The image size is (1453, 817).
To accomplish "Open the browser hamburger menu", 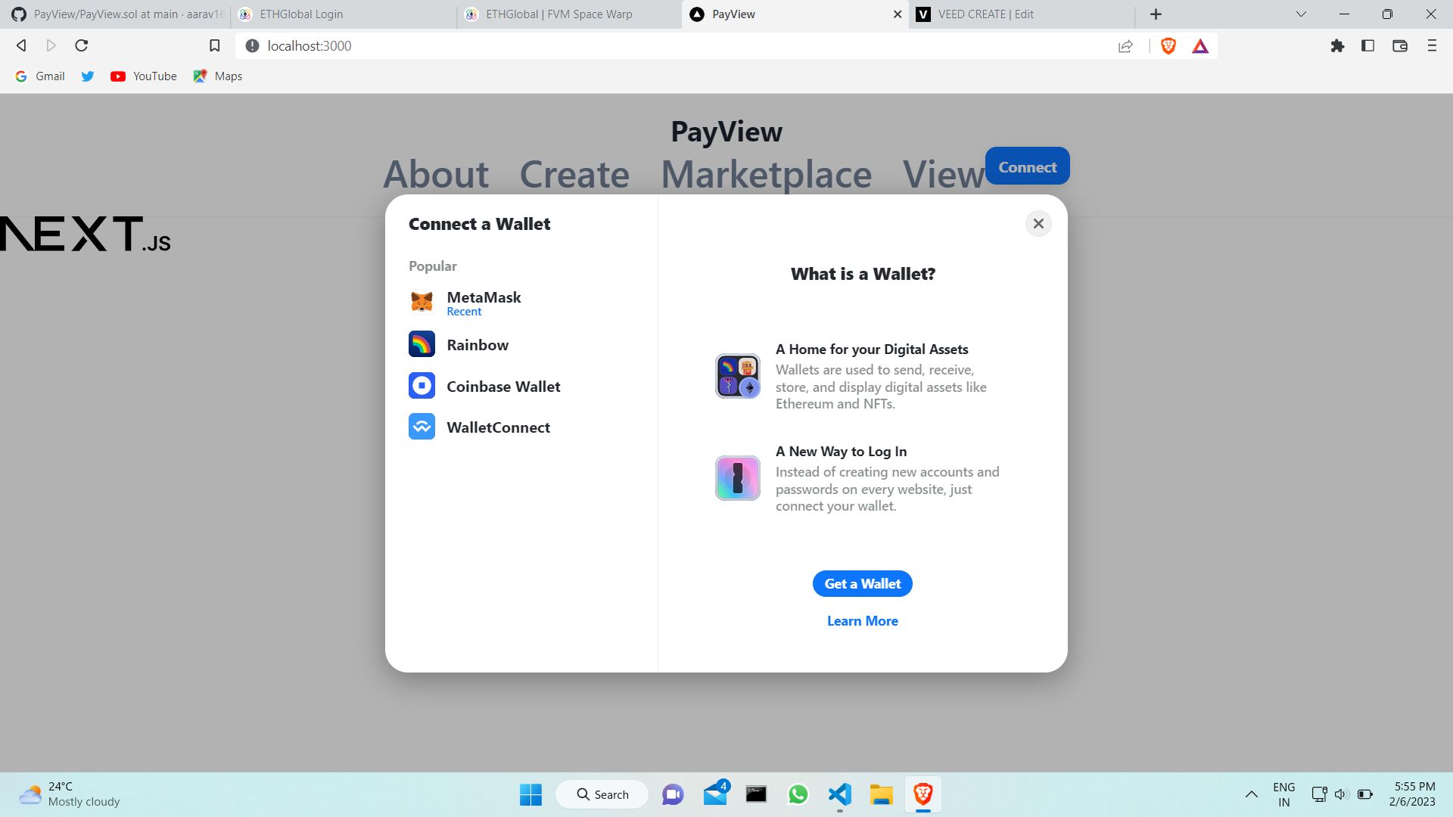I will coord(1431,46).
